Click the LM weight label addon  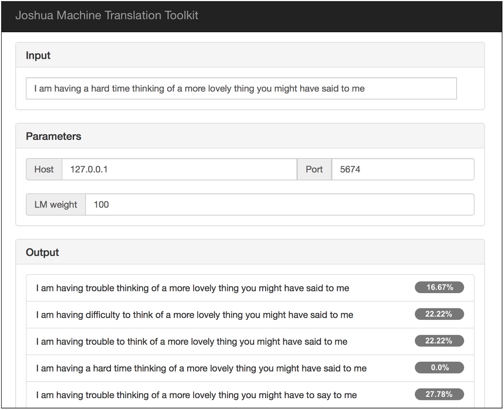pos(56,205)
